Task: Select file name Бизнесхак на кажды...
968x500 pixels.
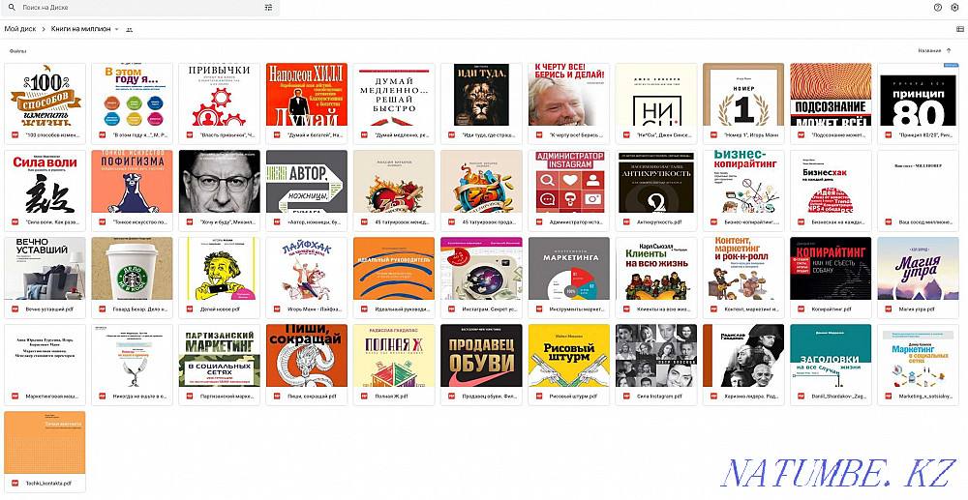Action: [839, 221]
